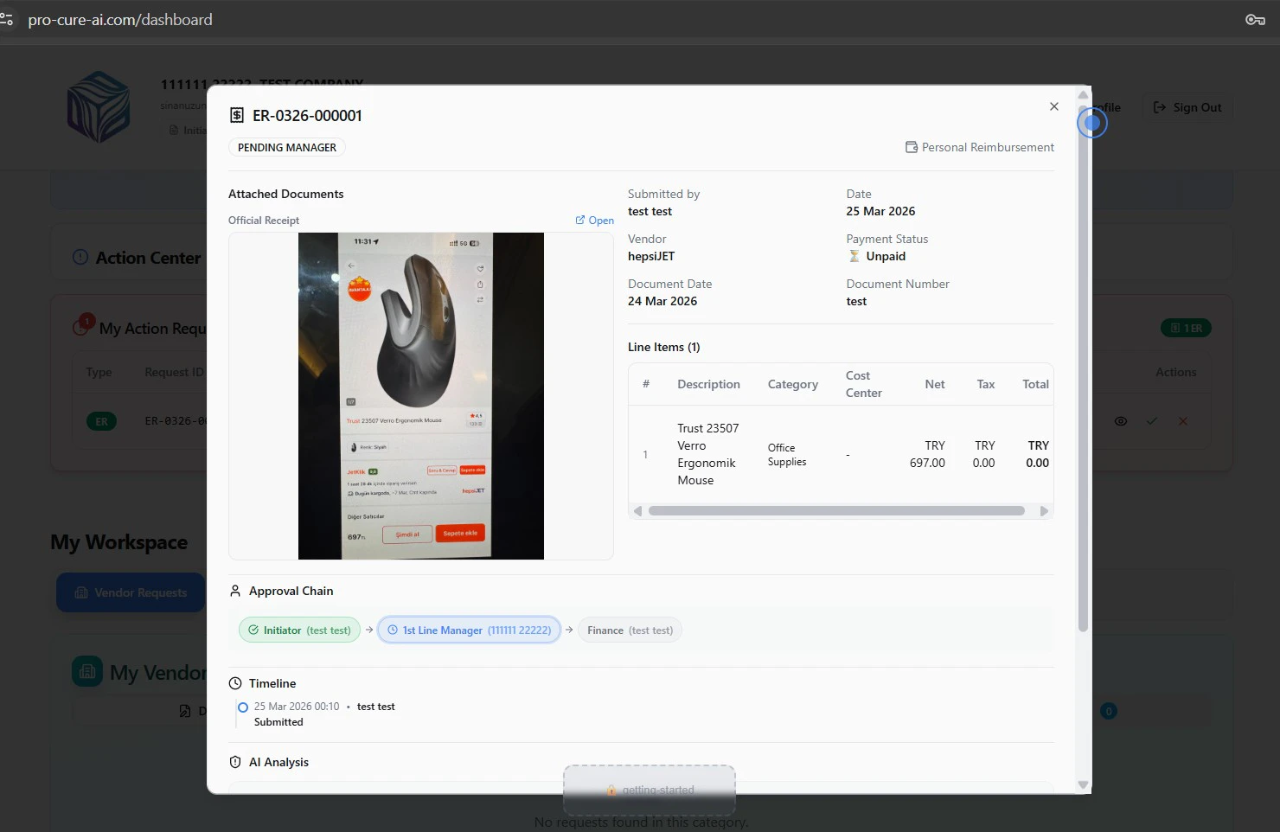Click the Submitted timeline marker circle

[x=243, y=707]
